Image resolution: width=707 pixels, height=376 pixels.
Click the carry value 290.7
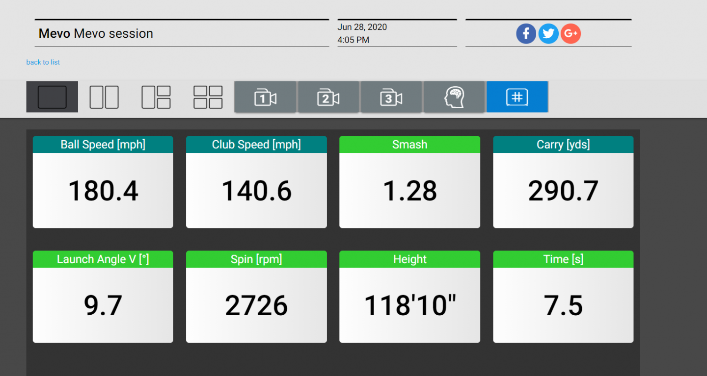(x=563, y=191)
